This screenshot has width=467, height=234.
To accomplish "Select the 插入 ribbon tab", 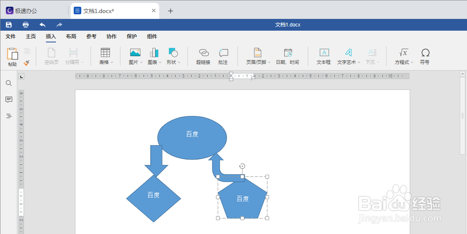I will click(51, 37).
